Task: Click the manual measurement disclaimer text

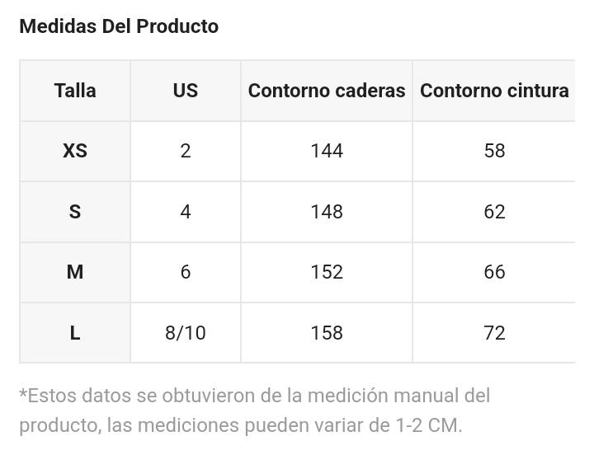Action: click(x=255, y=410)
